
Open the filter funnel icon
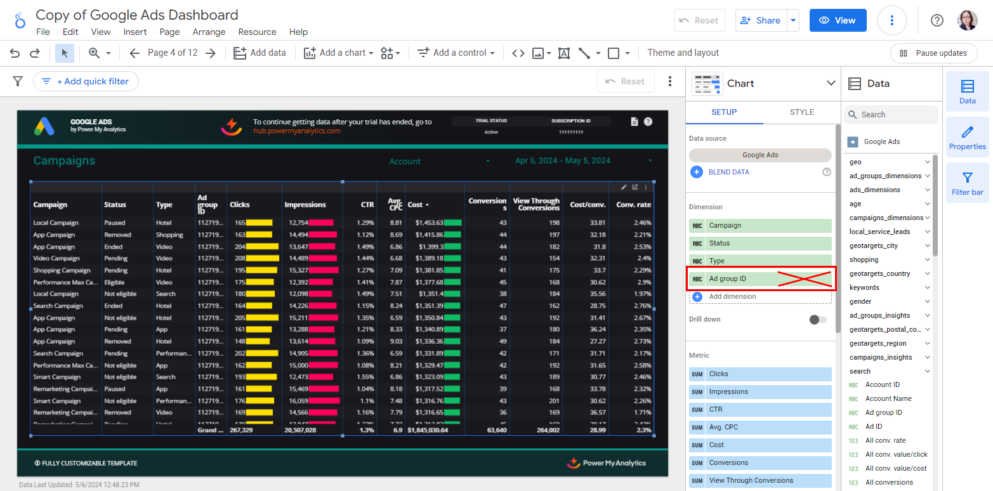pos(18,81)
